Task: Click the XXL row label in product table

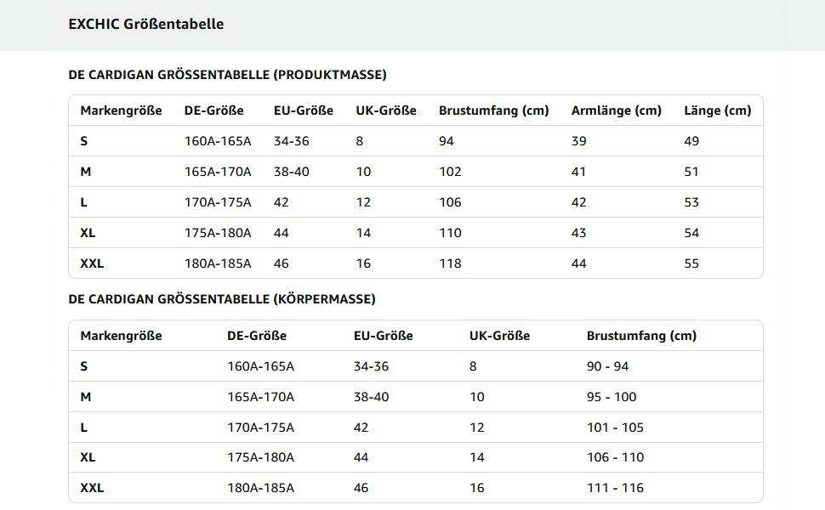Action: [92, 263]
